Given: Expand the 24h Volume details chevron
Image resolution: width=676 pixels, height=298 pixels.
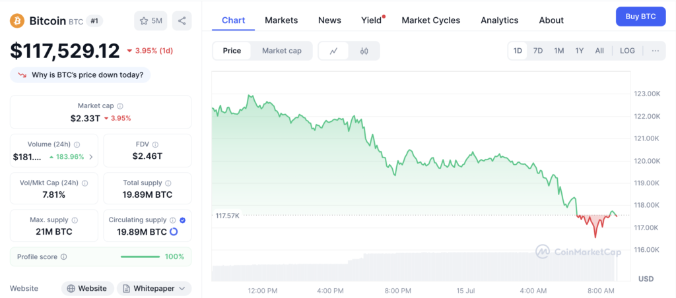Looking at the screenshot, I should 91,157.
